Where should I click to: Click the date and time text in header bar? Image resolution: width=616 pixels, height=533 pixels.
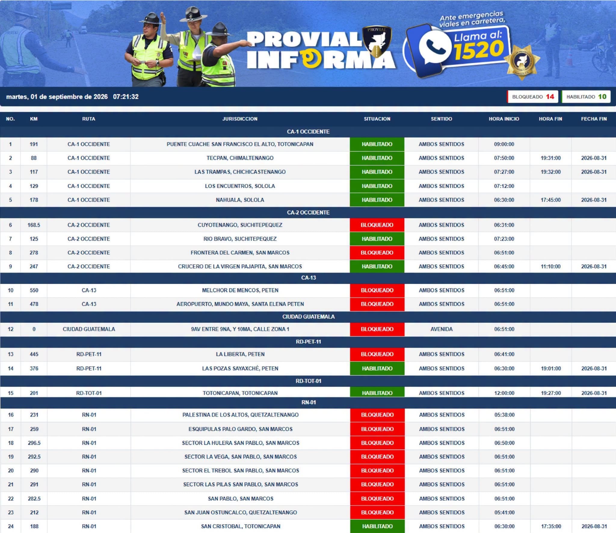coord(72,97)
